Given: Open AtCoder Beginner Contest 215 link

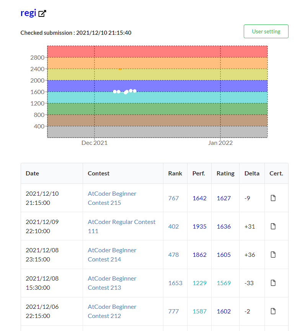Looking at the screenshot, I should coord(112,198).
